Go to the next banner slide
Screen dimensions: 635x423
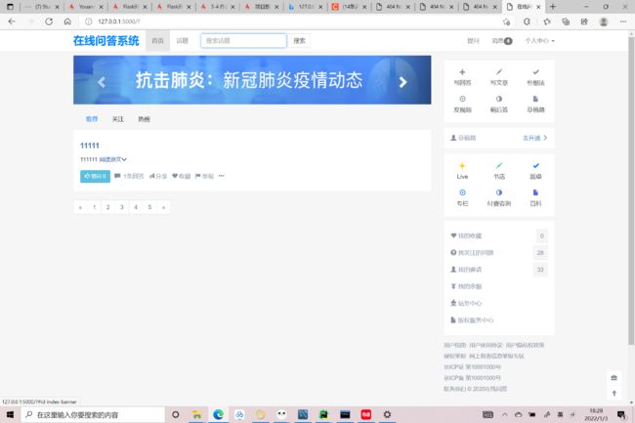point(402,82)
